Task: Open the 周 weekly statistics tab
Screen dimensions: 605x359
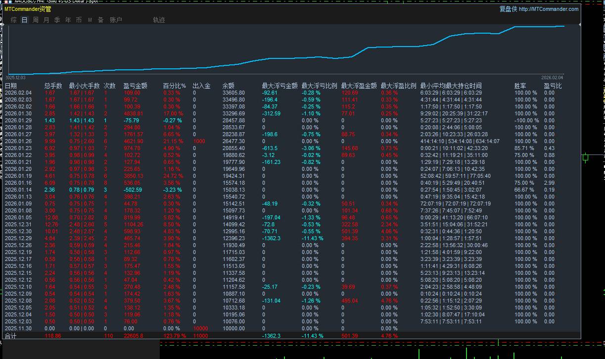Action: click(x=36, y=20)
